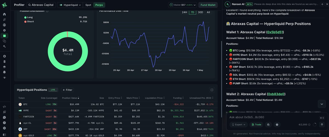Click the info icon next to Position Distribution
The height and width of the screenshot is (137, 329).
(47, 11)
